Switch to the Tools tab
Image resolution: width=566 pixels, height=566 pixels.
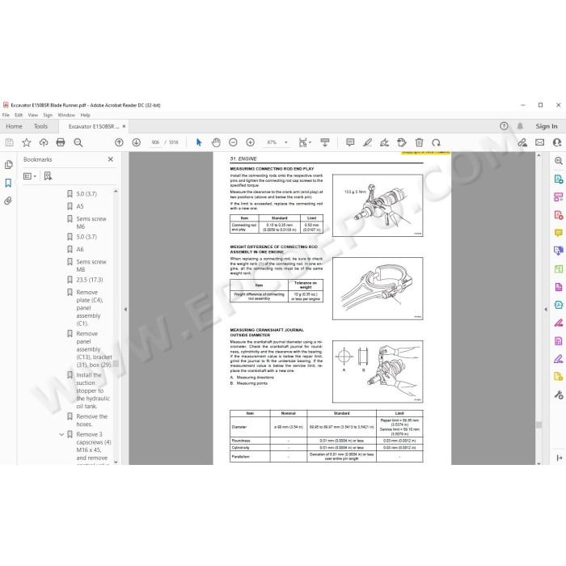[x=40, y=126]
